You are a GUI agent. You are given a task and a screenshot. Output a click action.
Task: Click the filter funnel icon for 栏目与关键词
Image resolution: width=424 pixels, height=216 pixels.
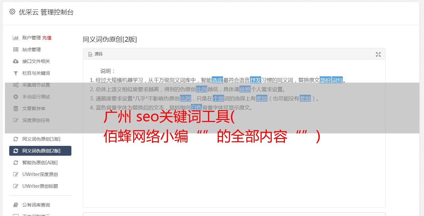tap(15, 73)
